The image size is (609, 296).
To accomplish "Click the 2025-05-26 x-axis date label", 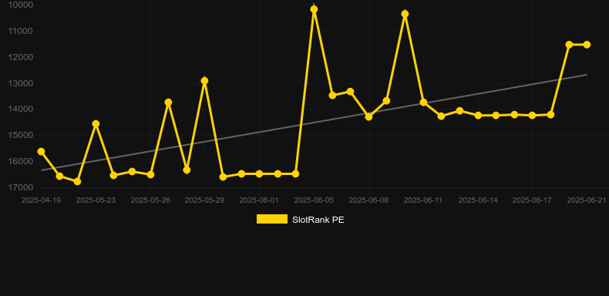I will pos(150,200).
